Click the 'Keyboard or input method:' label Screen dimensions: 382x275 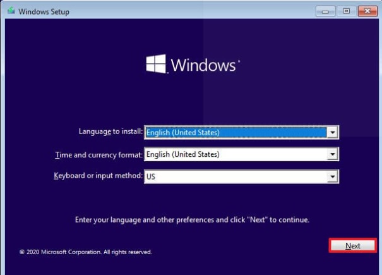pyautogui.click(x=98, y=176)
